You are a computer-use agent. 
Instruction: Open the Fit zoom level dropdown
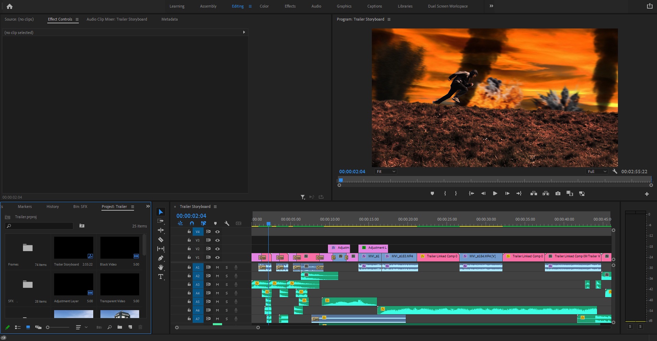pos(386,172)
